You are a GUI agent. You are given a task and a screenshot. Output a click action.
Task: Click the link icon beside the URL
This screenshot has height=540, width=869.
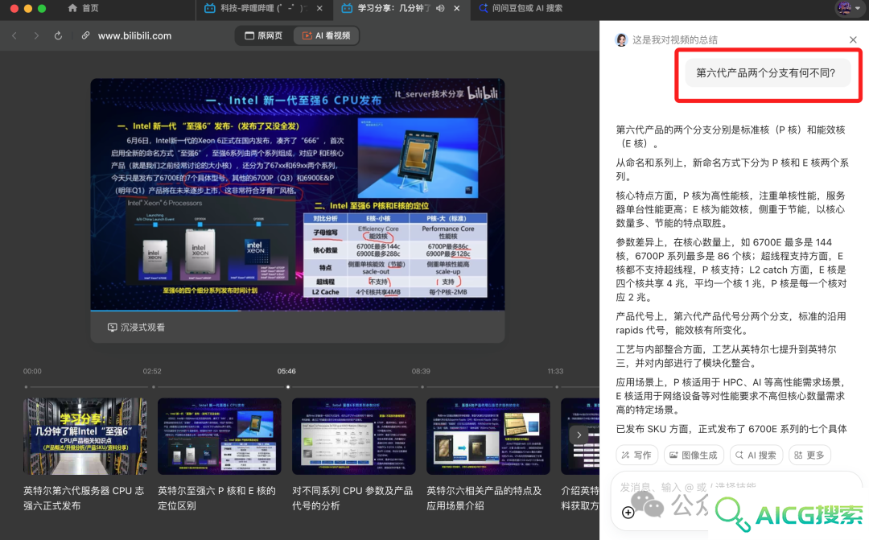point(85,35)
